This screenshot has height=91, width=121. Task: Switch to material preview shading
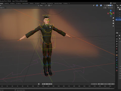[x=110, y=6]
